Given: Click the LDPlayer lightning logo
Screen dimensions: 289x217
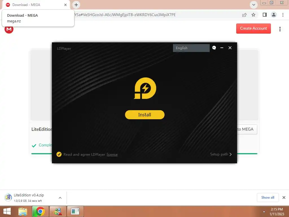Looking at the screenshot, I should click(x=145, y=88).
